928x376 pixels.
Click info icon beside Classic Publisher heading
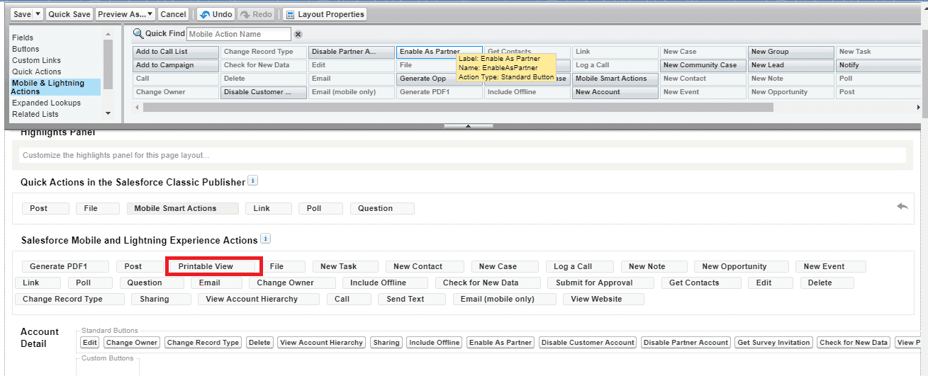coord(253,181)
